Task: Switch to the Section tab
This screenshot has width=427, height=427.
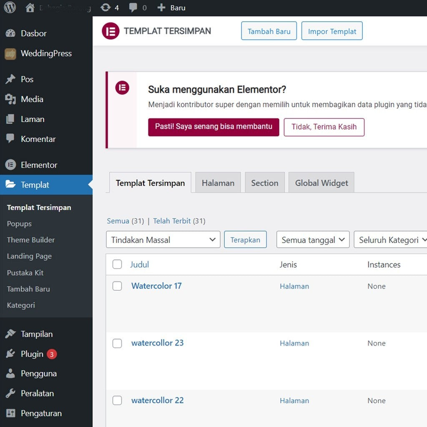Action: click(264, 183)
